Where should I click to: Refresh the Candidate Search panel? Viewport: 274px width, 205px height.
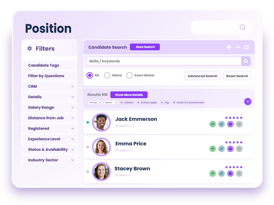click(x=246, y=47)
